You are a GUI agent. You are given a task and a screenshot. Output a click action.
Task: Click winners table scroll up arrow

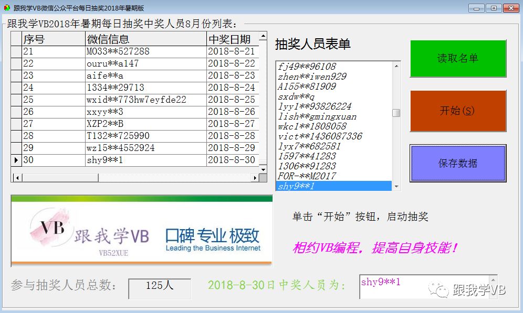click(x=263, y=36)
